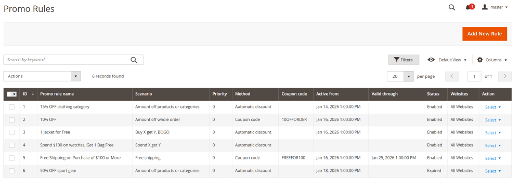Click the Expired status cell
The height and width of the screenshot is (191, 520).
(x=434, y=171)
